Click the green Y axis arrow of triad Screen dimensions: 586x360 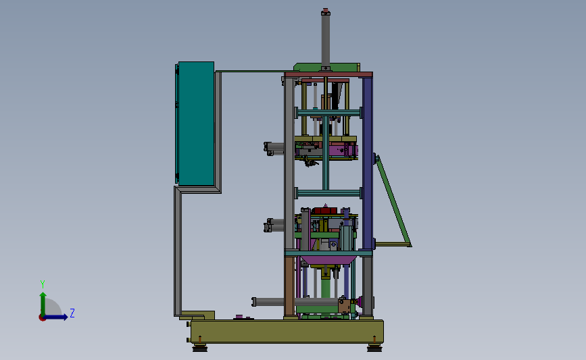pyautogui.click(x=43, y=303)
